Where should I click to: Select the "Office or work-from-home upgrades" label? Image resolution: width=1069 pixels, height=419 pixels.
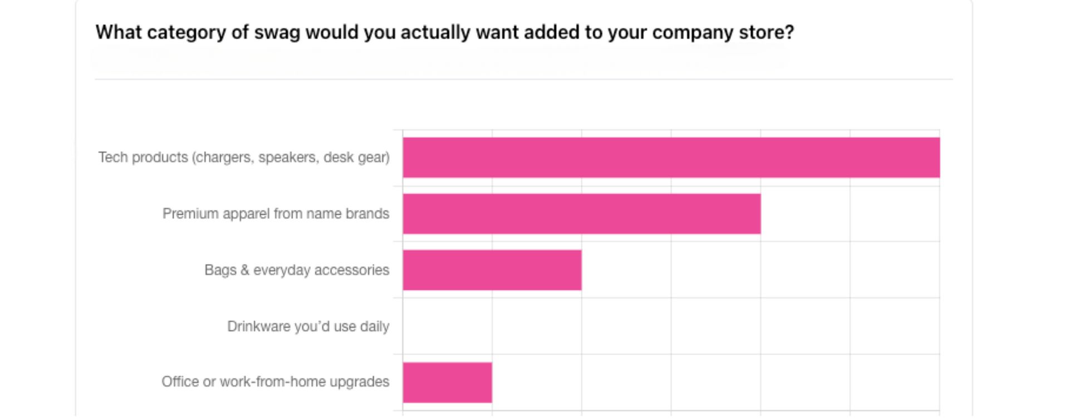pyautogui.click(x=275, y=382)
